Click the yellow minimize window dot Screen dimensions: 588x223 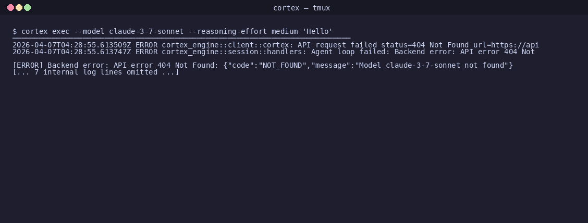click(x=19, y=7)
